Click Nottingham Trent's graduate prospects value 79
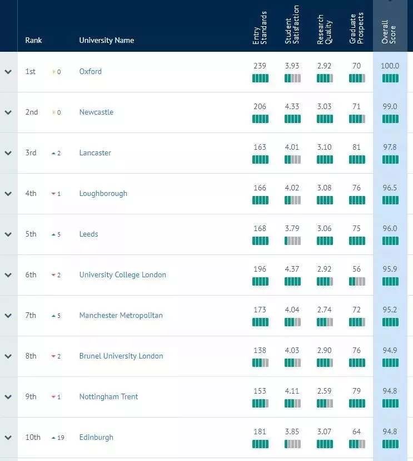The height and width of the screenshot is (461, 413). coord(357,391)
